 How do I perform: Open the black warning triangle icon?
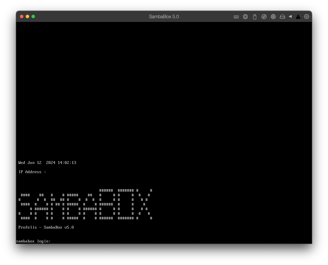pyautogui.click(x=298, y=17)
